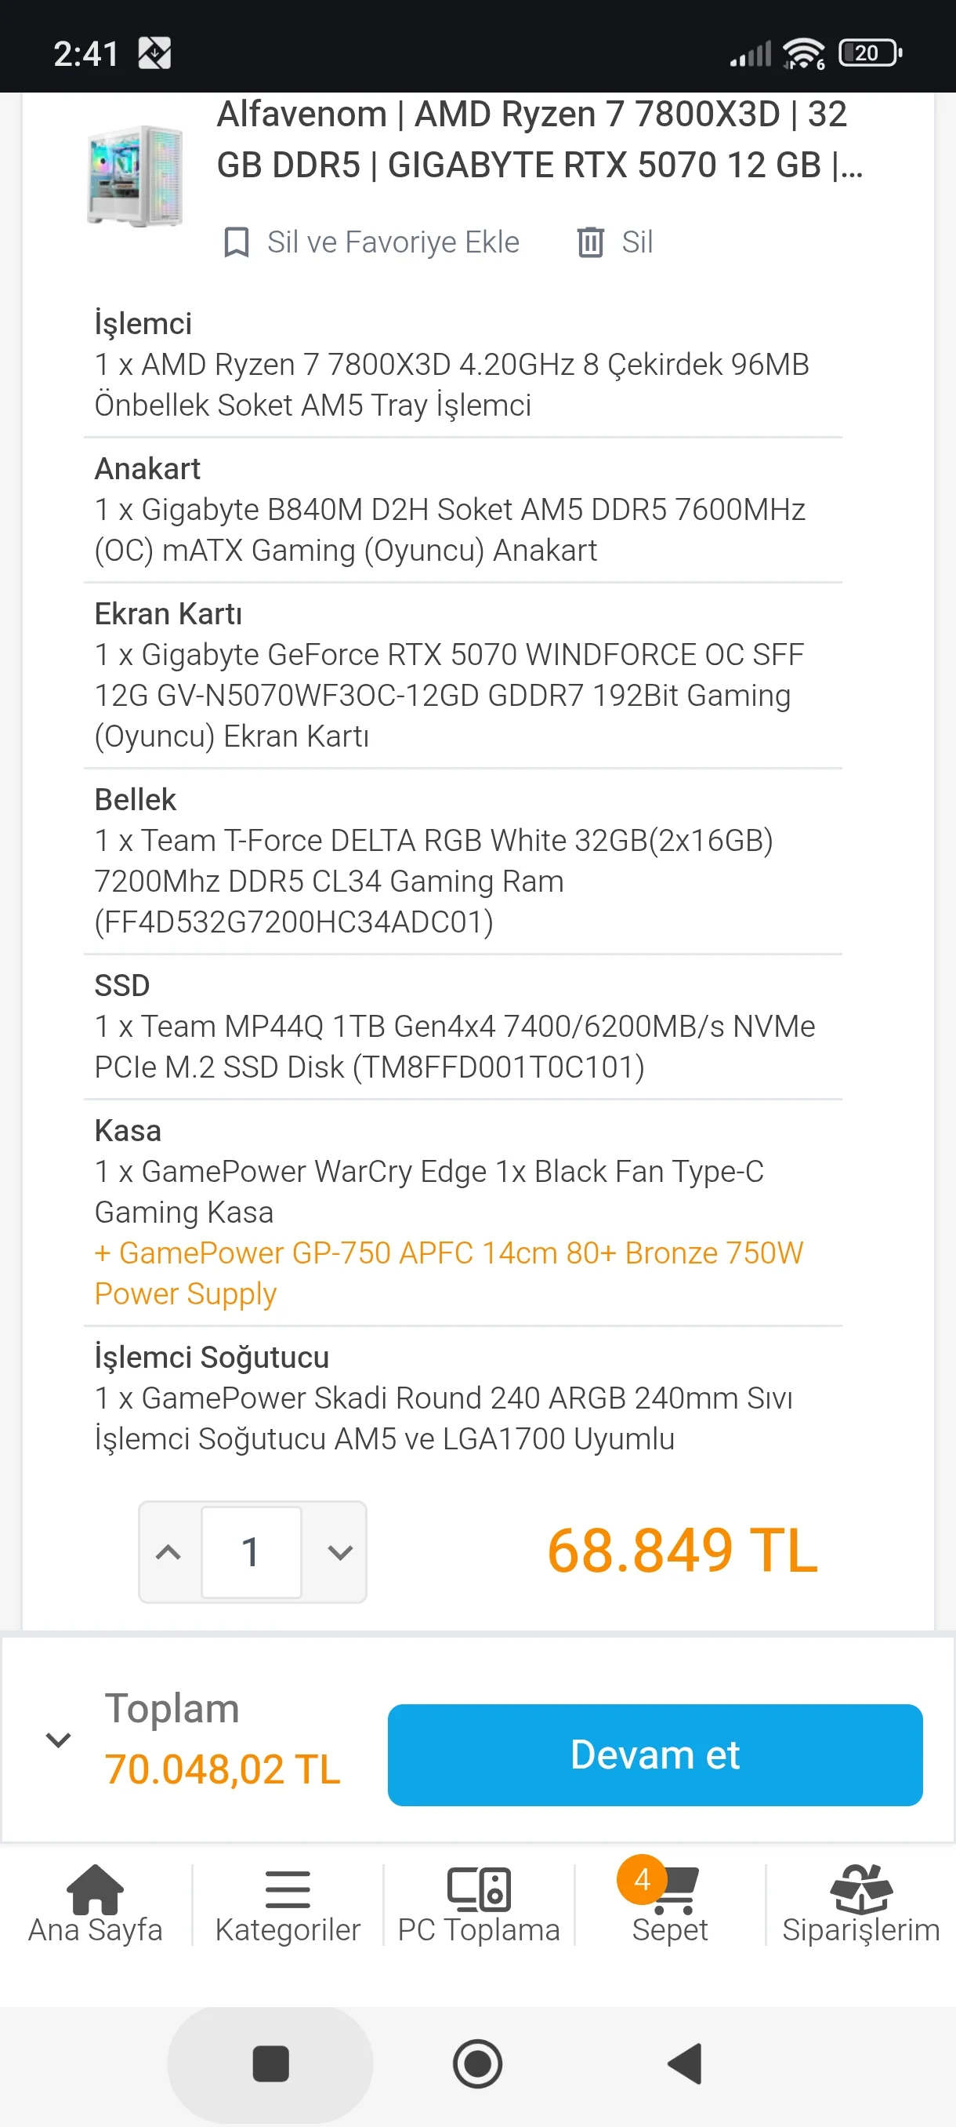
Task: Tap the Android recent apps square
Action: (x=270, y=2063)
